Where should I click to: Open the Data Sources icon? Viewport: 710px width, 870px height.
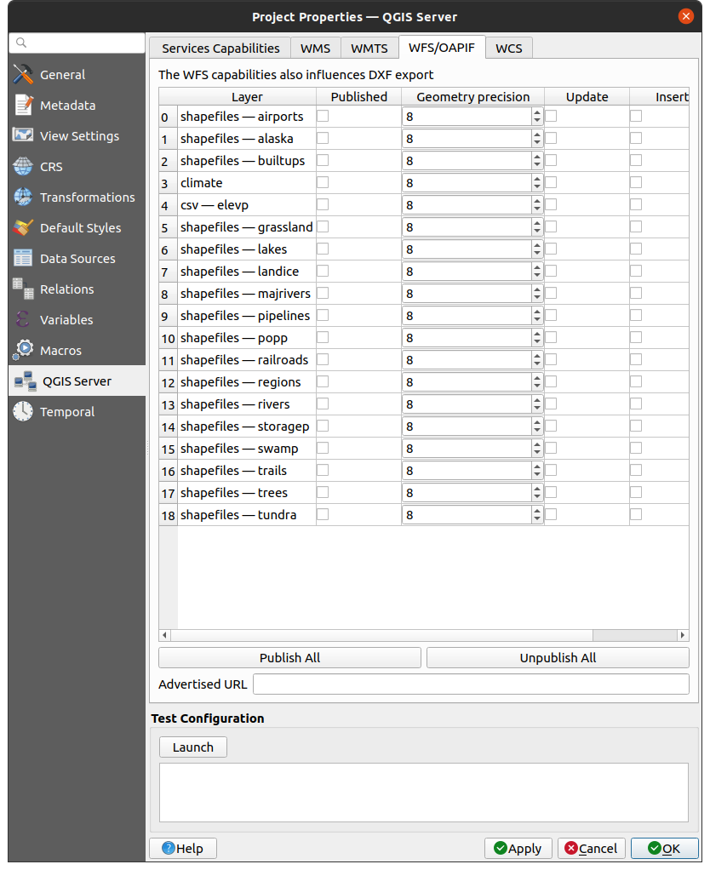coord(24,259)
